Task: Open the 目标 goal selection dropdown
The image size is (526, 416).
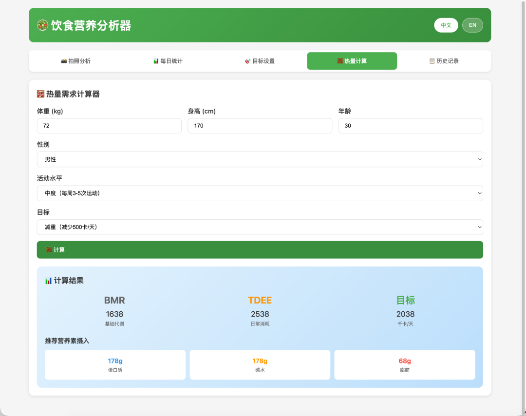Action: pyautogui.click(x=260, y=227)
